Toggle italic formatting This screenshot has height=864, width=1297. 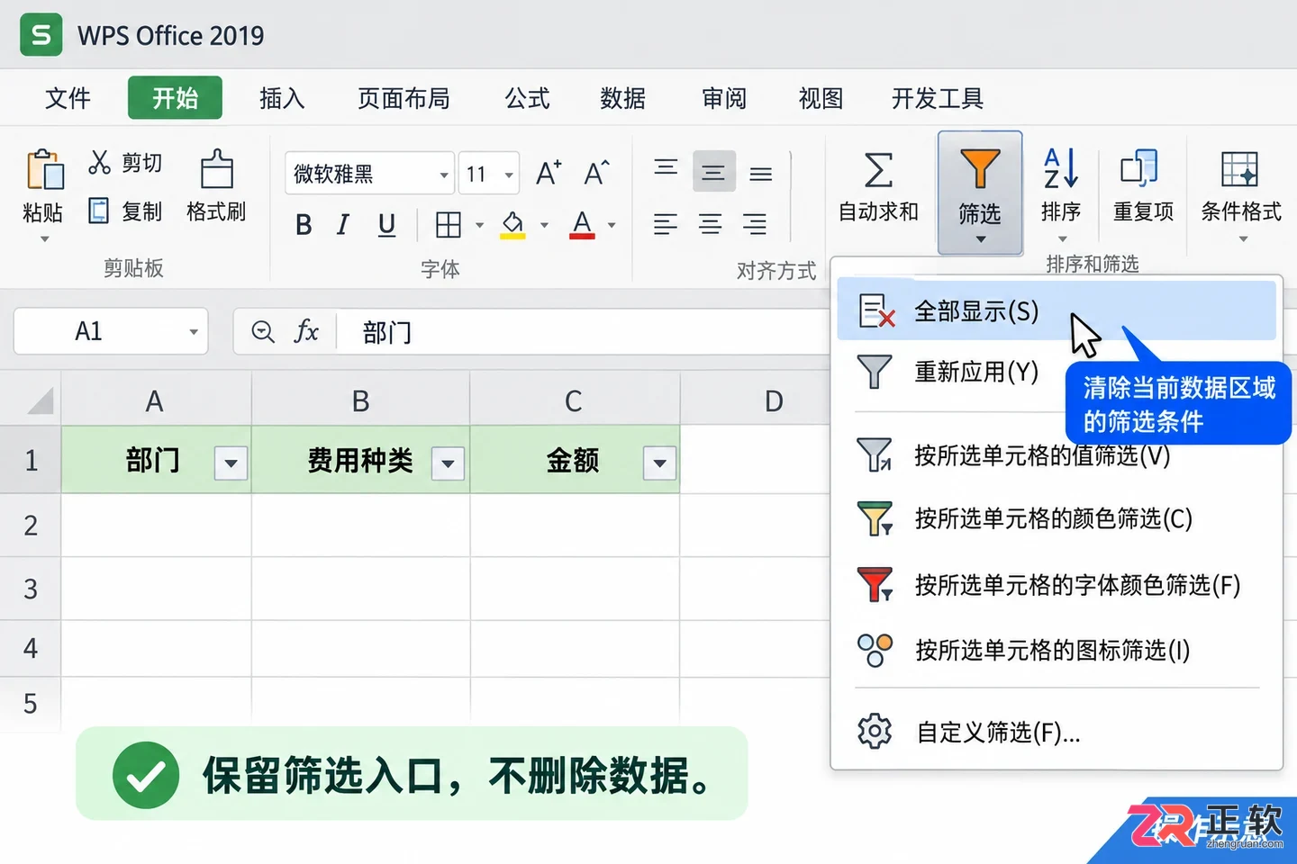[x=343, y=224]
